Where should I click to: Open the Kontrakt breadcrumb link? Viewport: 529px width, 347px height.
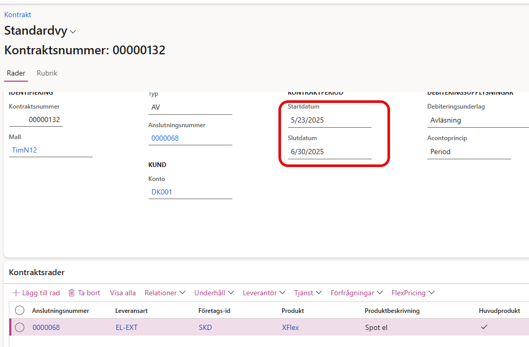click(18, 14)
